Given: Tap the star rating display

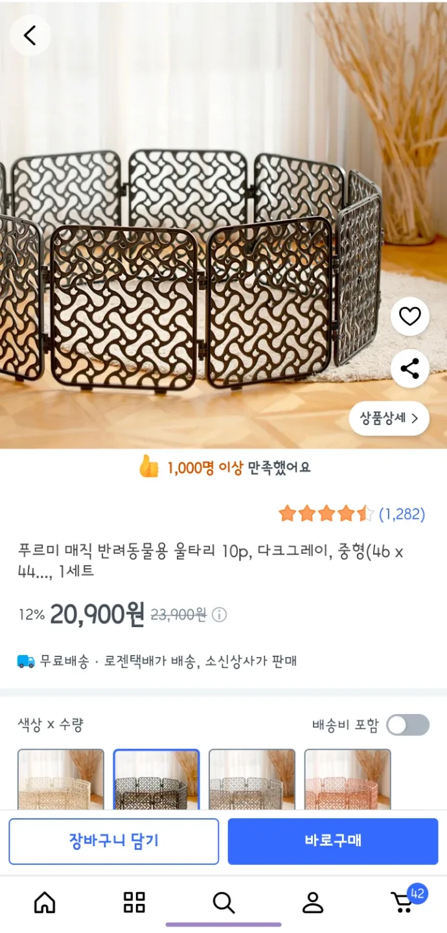Looking at the screenshot, I should click(x=326, y=514).
